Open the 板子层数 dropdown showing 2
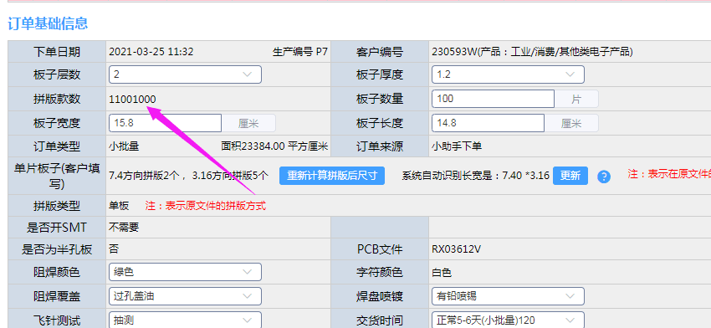The width and height of the screenshot is (711, 328). point(185,74)
